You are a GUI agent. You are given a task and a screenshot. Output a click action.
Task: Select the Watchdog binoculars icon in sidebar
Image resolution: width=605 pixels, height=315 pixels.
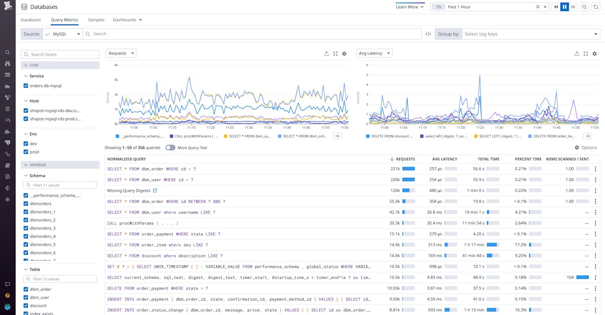7,63
